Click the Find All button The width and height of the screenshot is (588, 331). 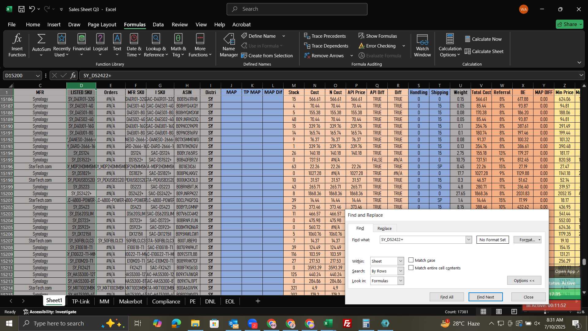coord(447,297)
